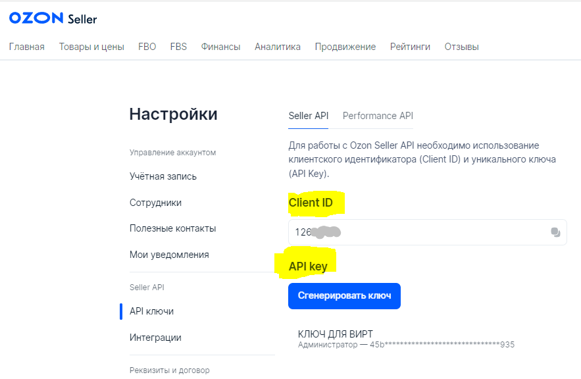This screenshot has height=379, width=581.
Task: Focus the Client ID input field
Action: (428, 232)
